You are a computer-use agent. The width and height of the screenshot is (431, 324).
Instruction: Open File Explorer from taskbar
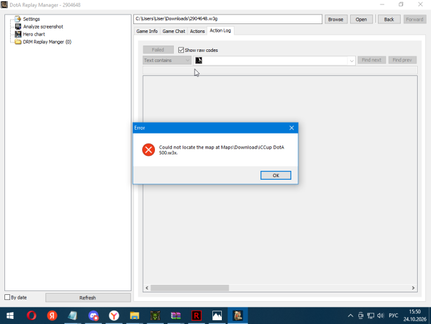click(135, 316)
